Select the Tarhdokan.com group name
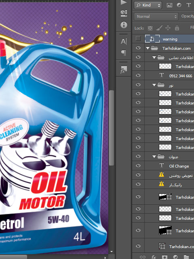194x259 pixels. coord(176,49)
